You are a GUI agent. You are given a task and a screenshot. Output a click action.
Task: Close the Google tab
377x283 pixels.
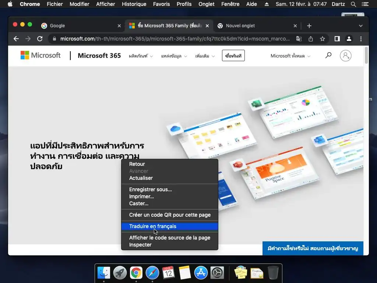click(119, 26)
